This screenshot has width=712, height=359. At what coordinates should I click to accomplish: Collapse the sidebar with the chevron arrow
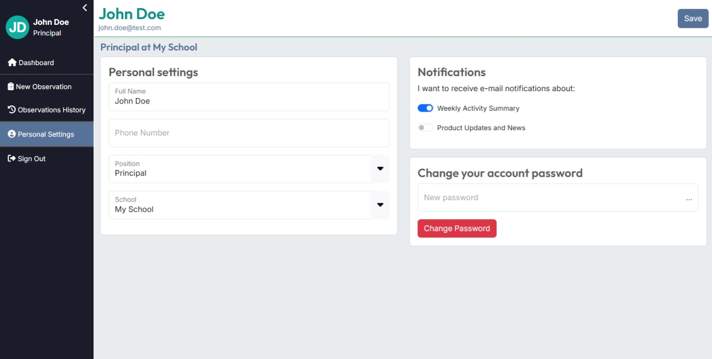(85, 8)
